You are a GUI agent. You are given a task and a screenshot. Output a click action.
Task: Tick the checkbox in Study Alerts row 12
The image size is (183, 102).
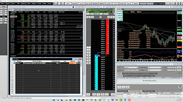[14, 84]
